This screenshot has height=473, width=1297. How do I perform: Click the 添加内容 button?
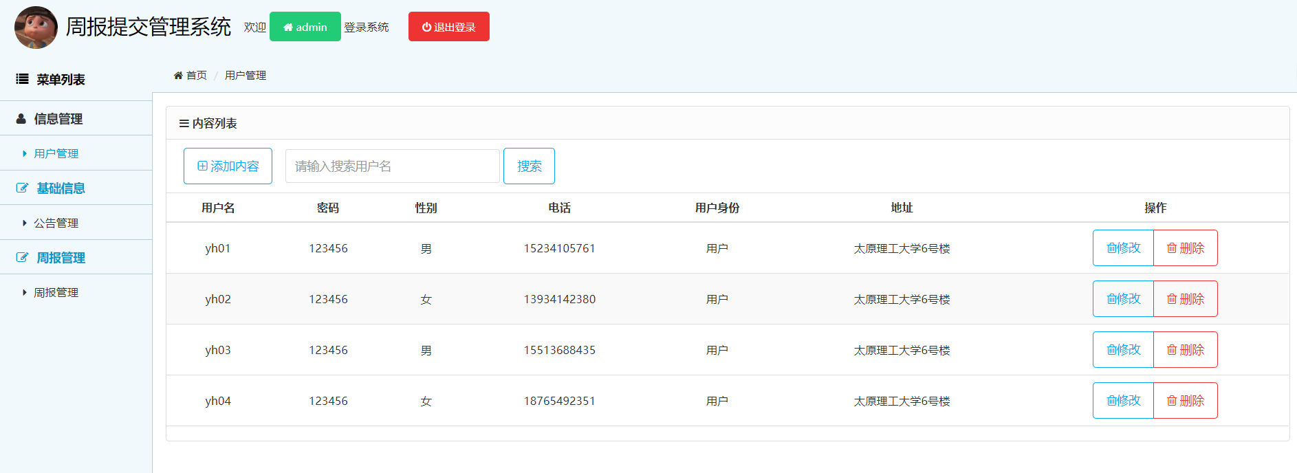pyautogui.click(x=228, y=166)
